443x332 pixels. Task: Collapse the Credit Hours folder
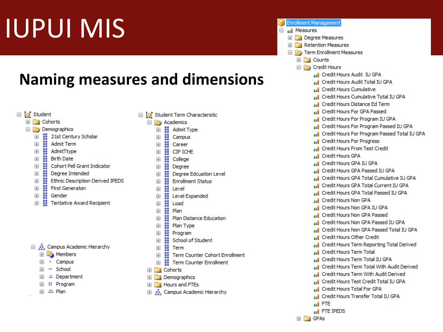click(299, 67)
